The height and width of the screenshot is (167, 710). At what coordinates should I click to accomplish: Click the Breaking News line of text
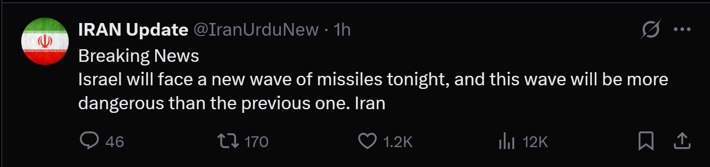138,56
